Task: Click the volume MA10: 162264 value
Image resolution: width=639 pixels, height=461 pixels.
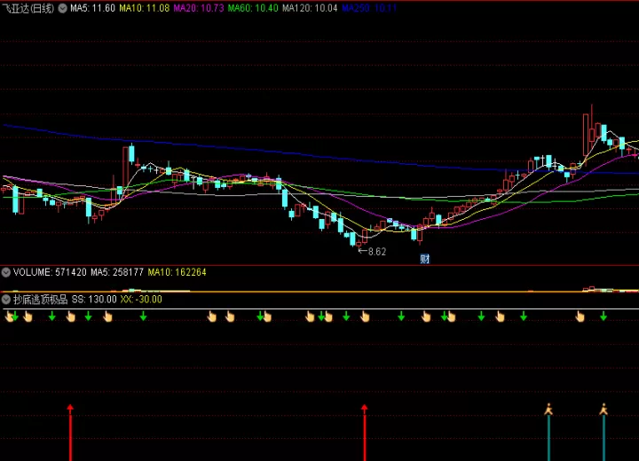Action: [177, 272]
